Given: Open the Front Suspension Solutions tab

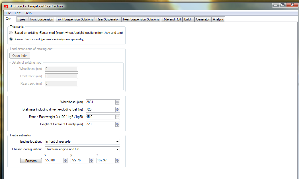Looking at the screenshot, I should pos(75,19).
